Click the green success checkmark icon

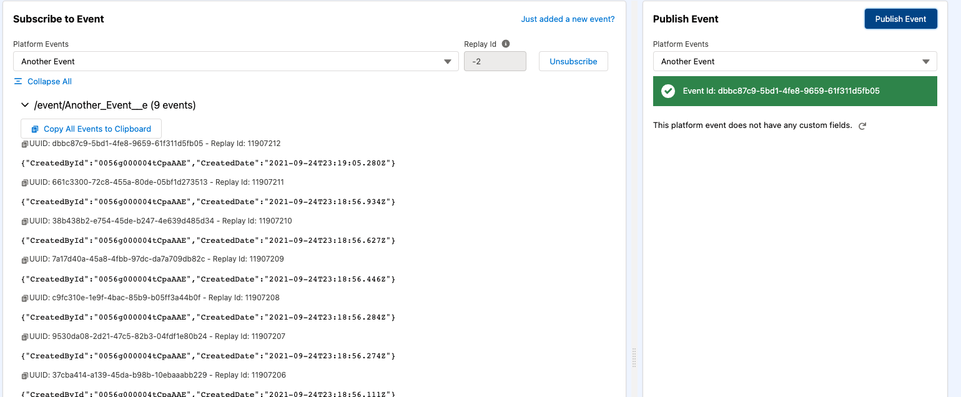[x=668, y=91]
